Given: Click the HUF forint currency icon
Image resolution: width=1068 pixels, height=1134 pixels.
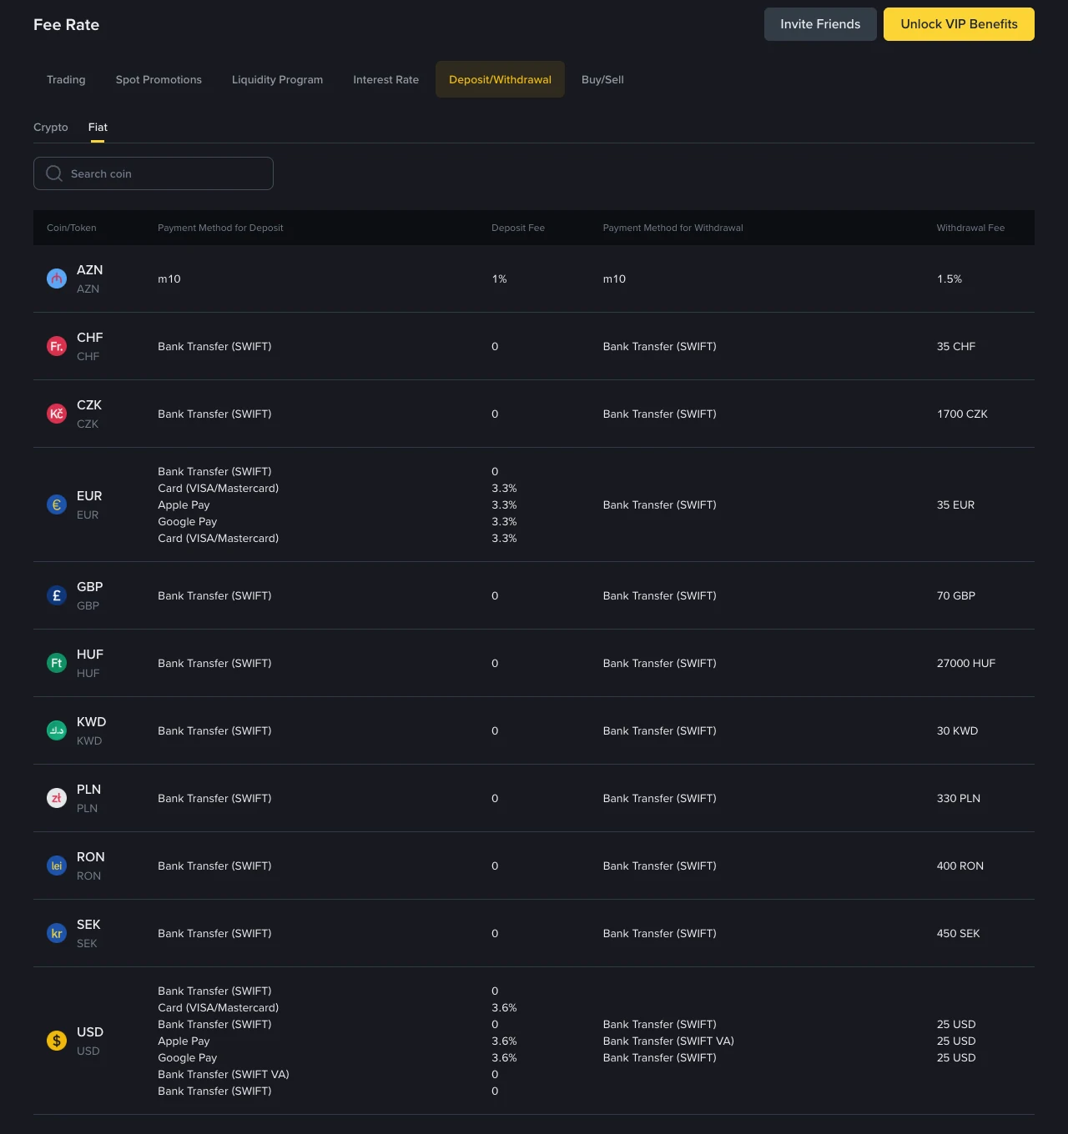Looking at the screenshot, I should 57,663.
